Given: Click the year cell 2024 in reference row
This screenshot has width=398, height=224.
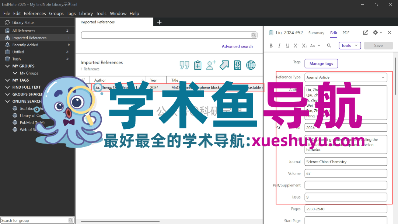Looking at the screenshot, I should coord(154,87).
